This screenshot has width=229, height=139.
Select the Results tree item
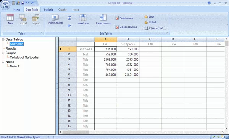[11, 48]
